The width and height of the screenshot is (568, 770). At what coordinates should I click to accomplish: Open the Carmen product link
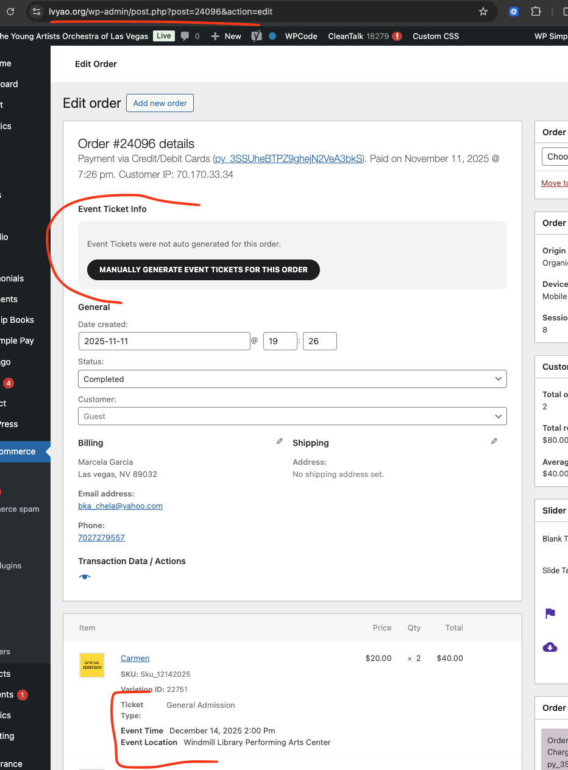(135, 658)
